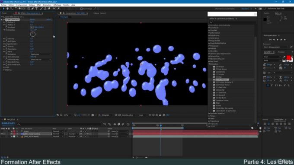Open the Active Camera view dropdown

click(x=129, y=115)
